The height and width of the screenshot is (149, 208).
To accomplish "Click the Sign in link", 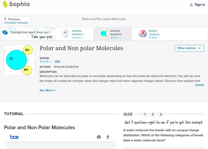I will (x=200, y=4).
